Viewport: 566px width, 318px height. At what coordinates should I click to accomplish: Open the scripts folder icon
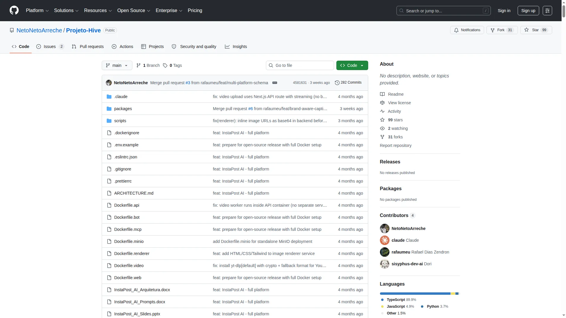click(109, 121)
